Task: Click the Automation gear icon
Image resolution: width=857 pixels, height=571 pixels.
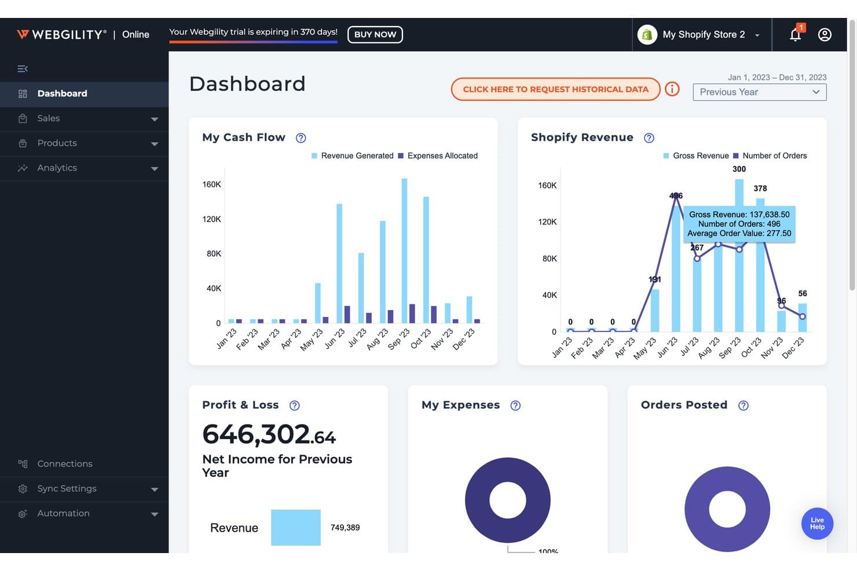Action: coord(23,514)
